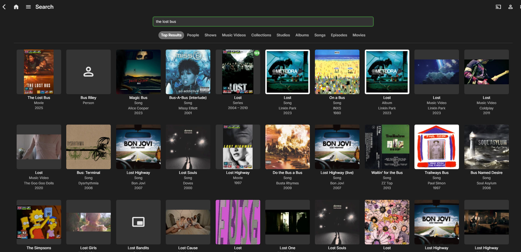Click the back arrow icon

(x=4, y=7)
